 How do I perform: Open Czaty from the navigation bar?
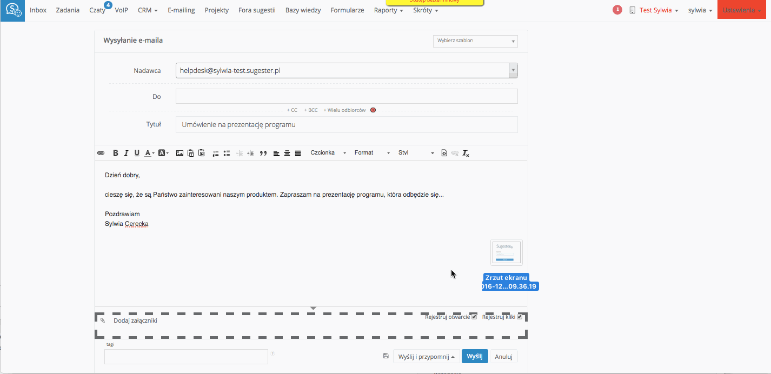[x=98, y=10]
